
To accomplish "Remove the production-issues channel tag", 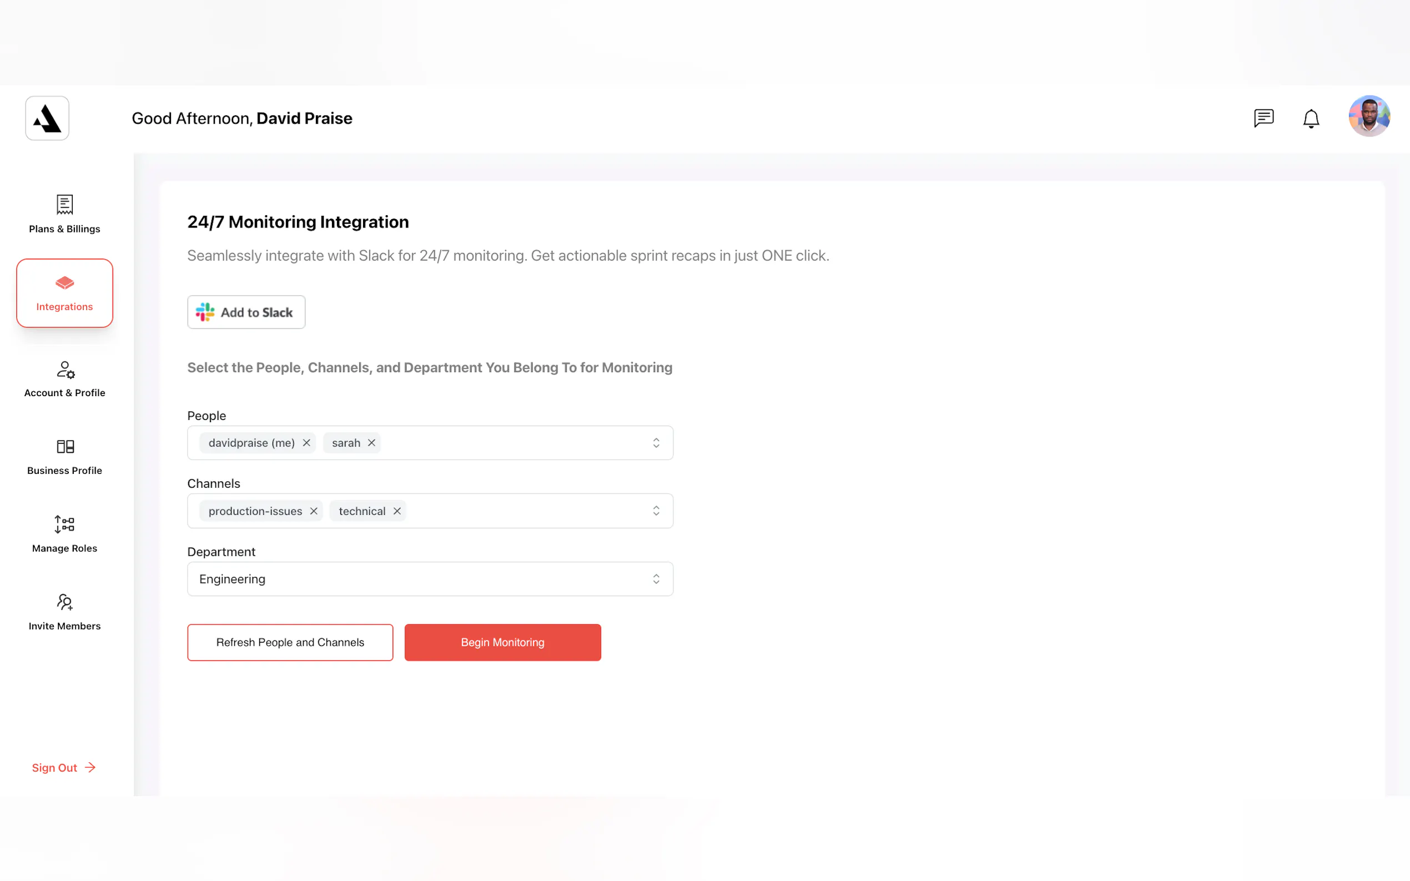I will point(314,511).
